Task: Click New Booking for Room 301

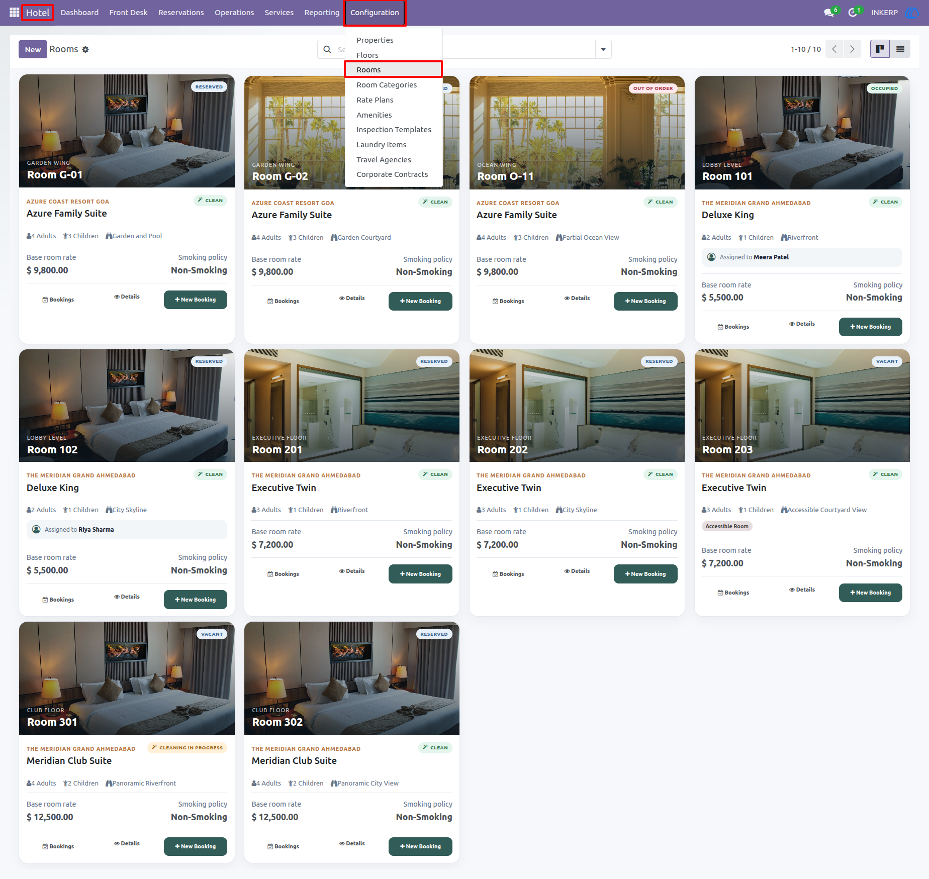Action: click(196, 847)
